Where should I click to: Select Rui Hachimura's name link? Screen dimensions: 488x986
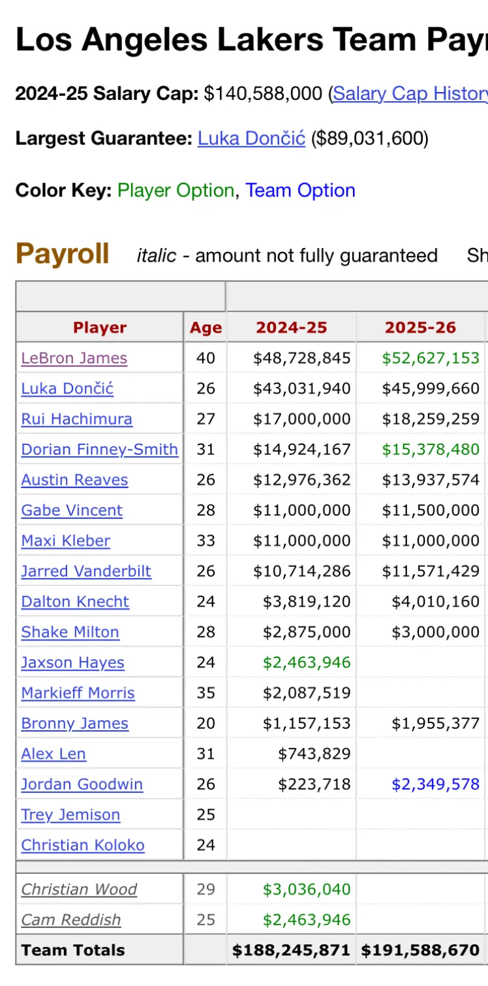tap(76, 419)
